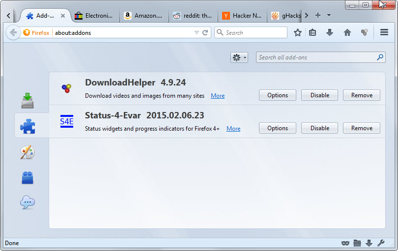398x251 pixels.
Task: Open the Appearance paintbrush sidebar category
Action: tap(28, 152)
